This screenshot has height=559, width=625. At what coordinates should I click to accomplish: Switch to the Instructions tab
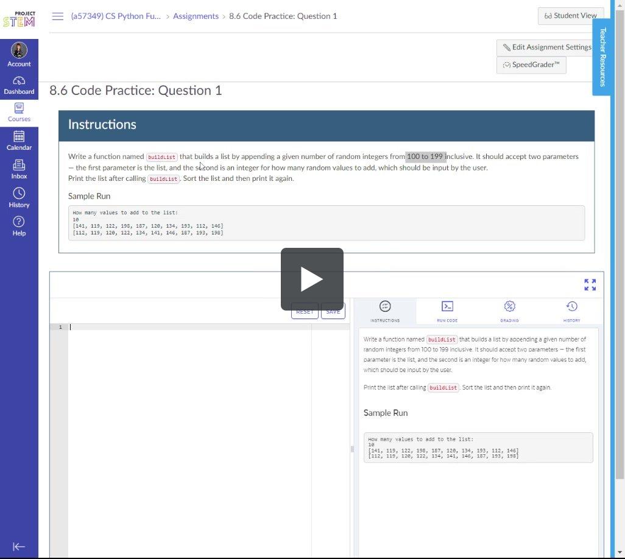point(385,312)
